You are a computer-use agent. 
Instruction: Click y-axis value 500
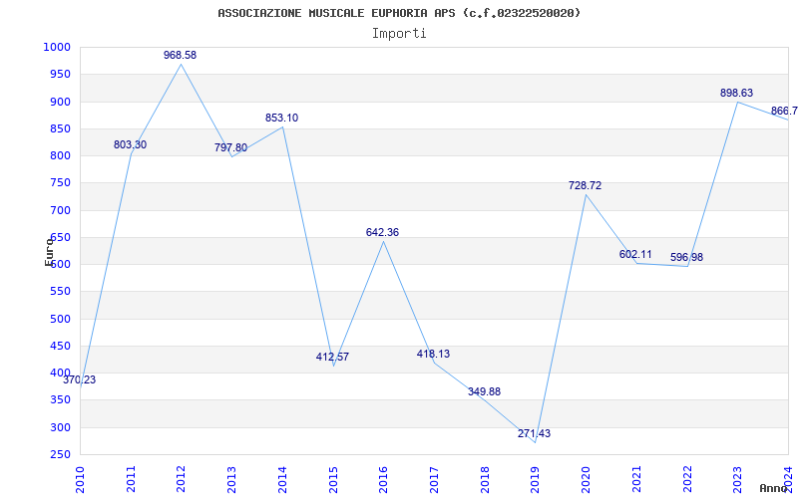[60, 319]
